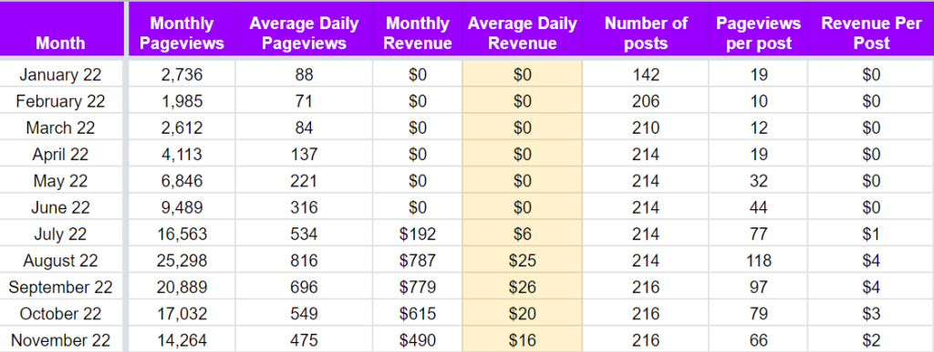Viewport: 934px width, 352px height.
Task: Click the July 22 revenue $192 cell
Action: 418,234
